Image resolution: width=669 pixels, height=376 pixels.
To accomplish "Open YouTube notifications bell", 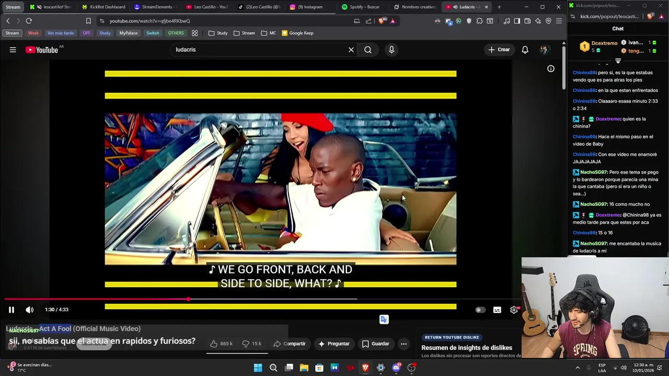I will [x=525, y=50].
